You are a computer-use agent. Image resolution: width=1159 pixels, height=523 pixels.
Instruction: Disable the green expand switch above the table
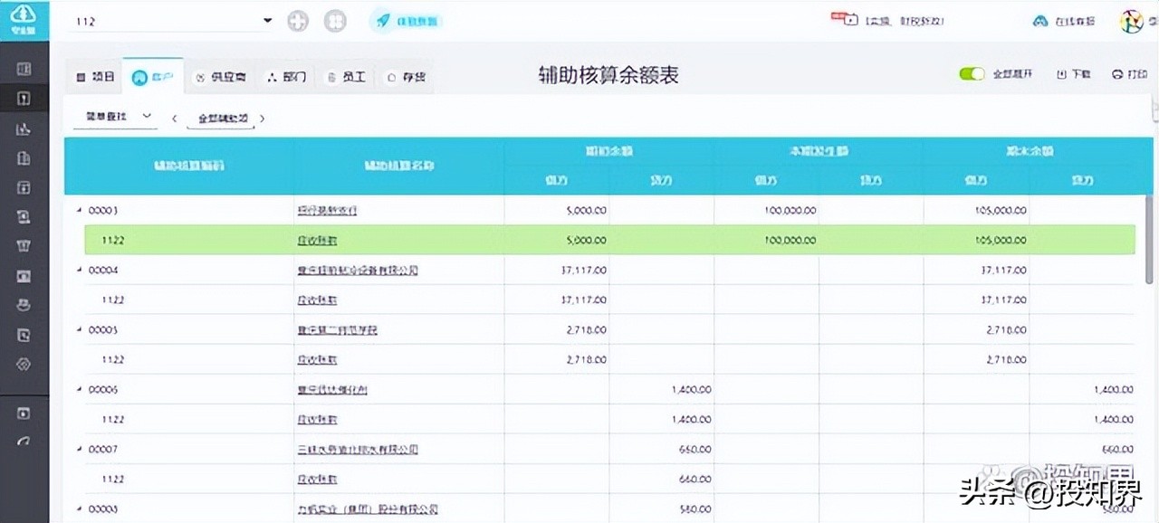(x=972, y=74)
